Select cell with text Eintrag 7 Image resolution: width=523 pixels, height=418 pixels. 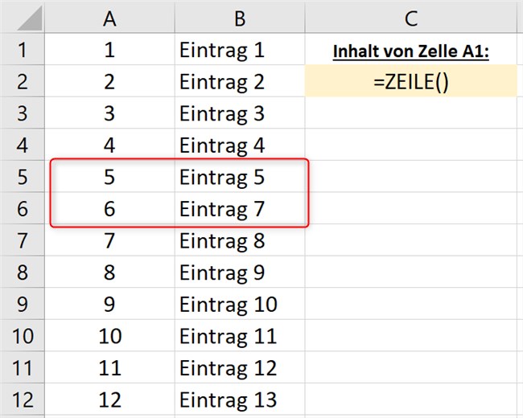[240, 208]
